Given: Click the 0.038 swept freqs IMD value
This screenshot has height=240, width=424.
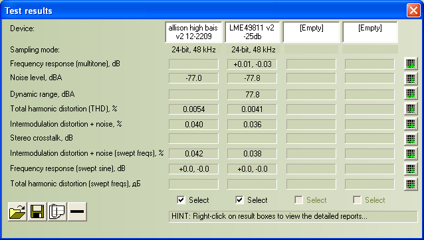Looking at the screenshot, I should [x=252, y=154].
